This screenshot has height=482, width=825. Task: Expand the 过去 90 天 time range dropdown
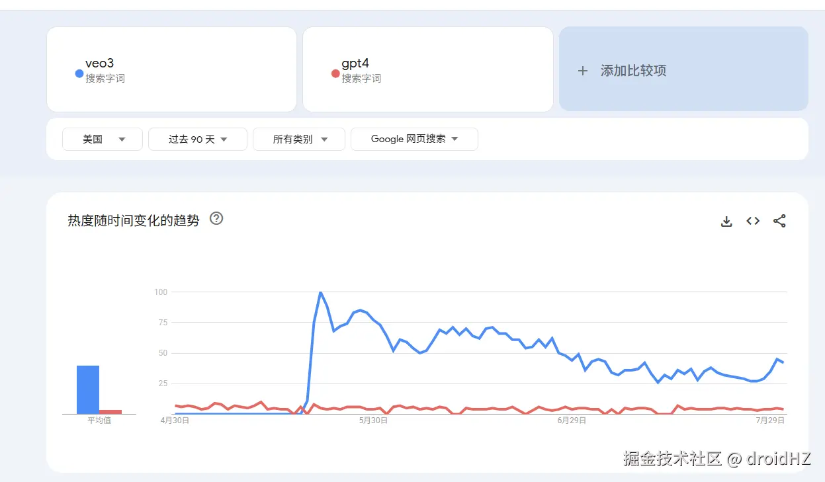coord(198,139)
